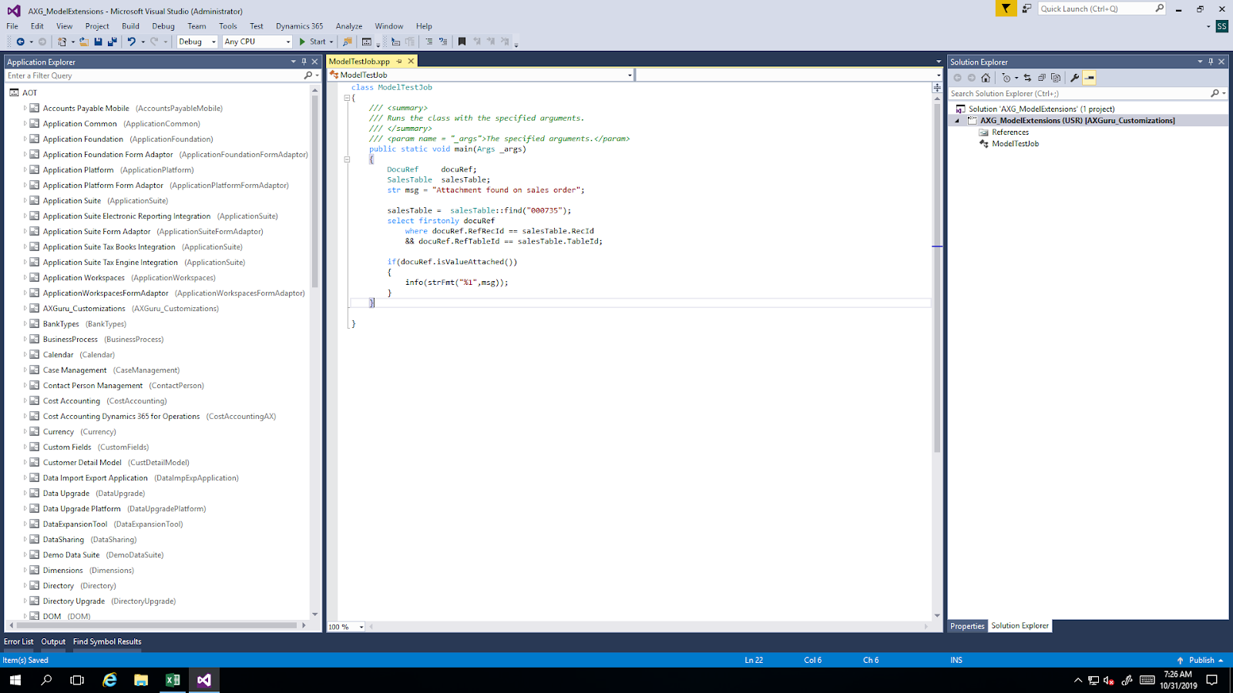The height and width of the screenshot is (693, 1233).
Task: Toggle a bookmark on current line
Action: tap(462, 42)
